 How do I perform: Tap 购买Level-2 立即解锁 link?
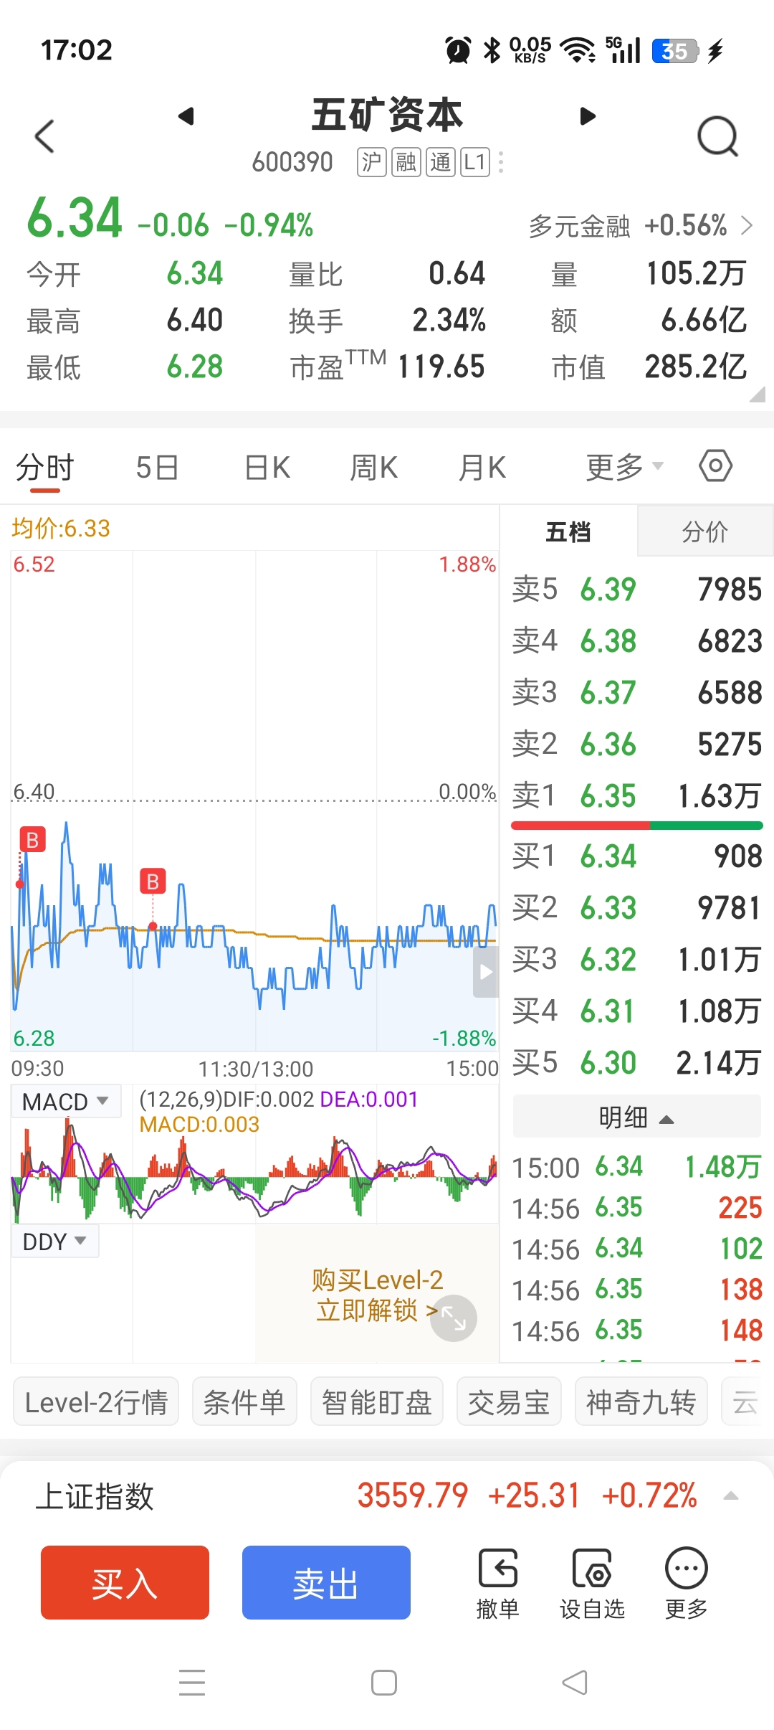(x=377, y=1295)
